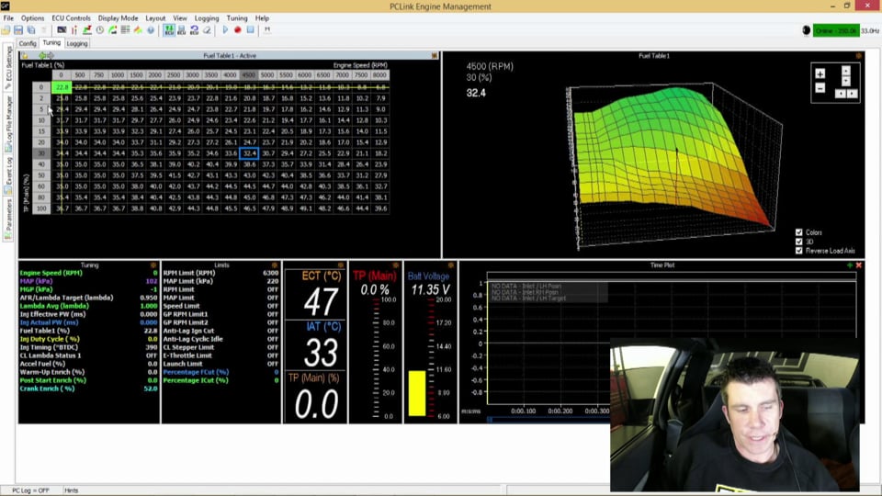Click the orange flame toolbar icon
The image size is (882, 496).
(x=138, y=29)
